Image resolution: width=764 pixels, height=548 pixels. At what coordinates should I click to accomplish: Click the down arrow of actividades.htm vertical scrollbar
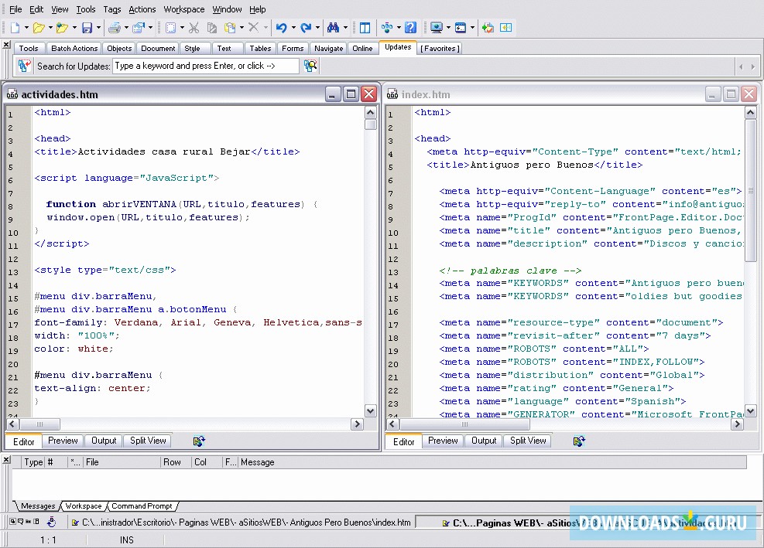pyautogui.click(x=371, y=411)
